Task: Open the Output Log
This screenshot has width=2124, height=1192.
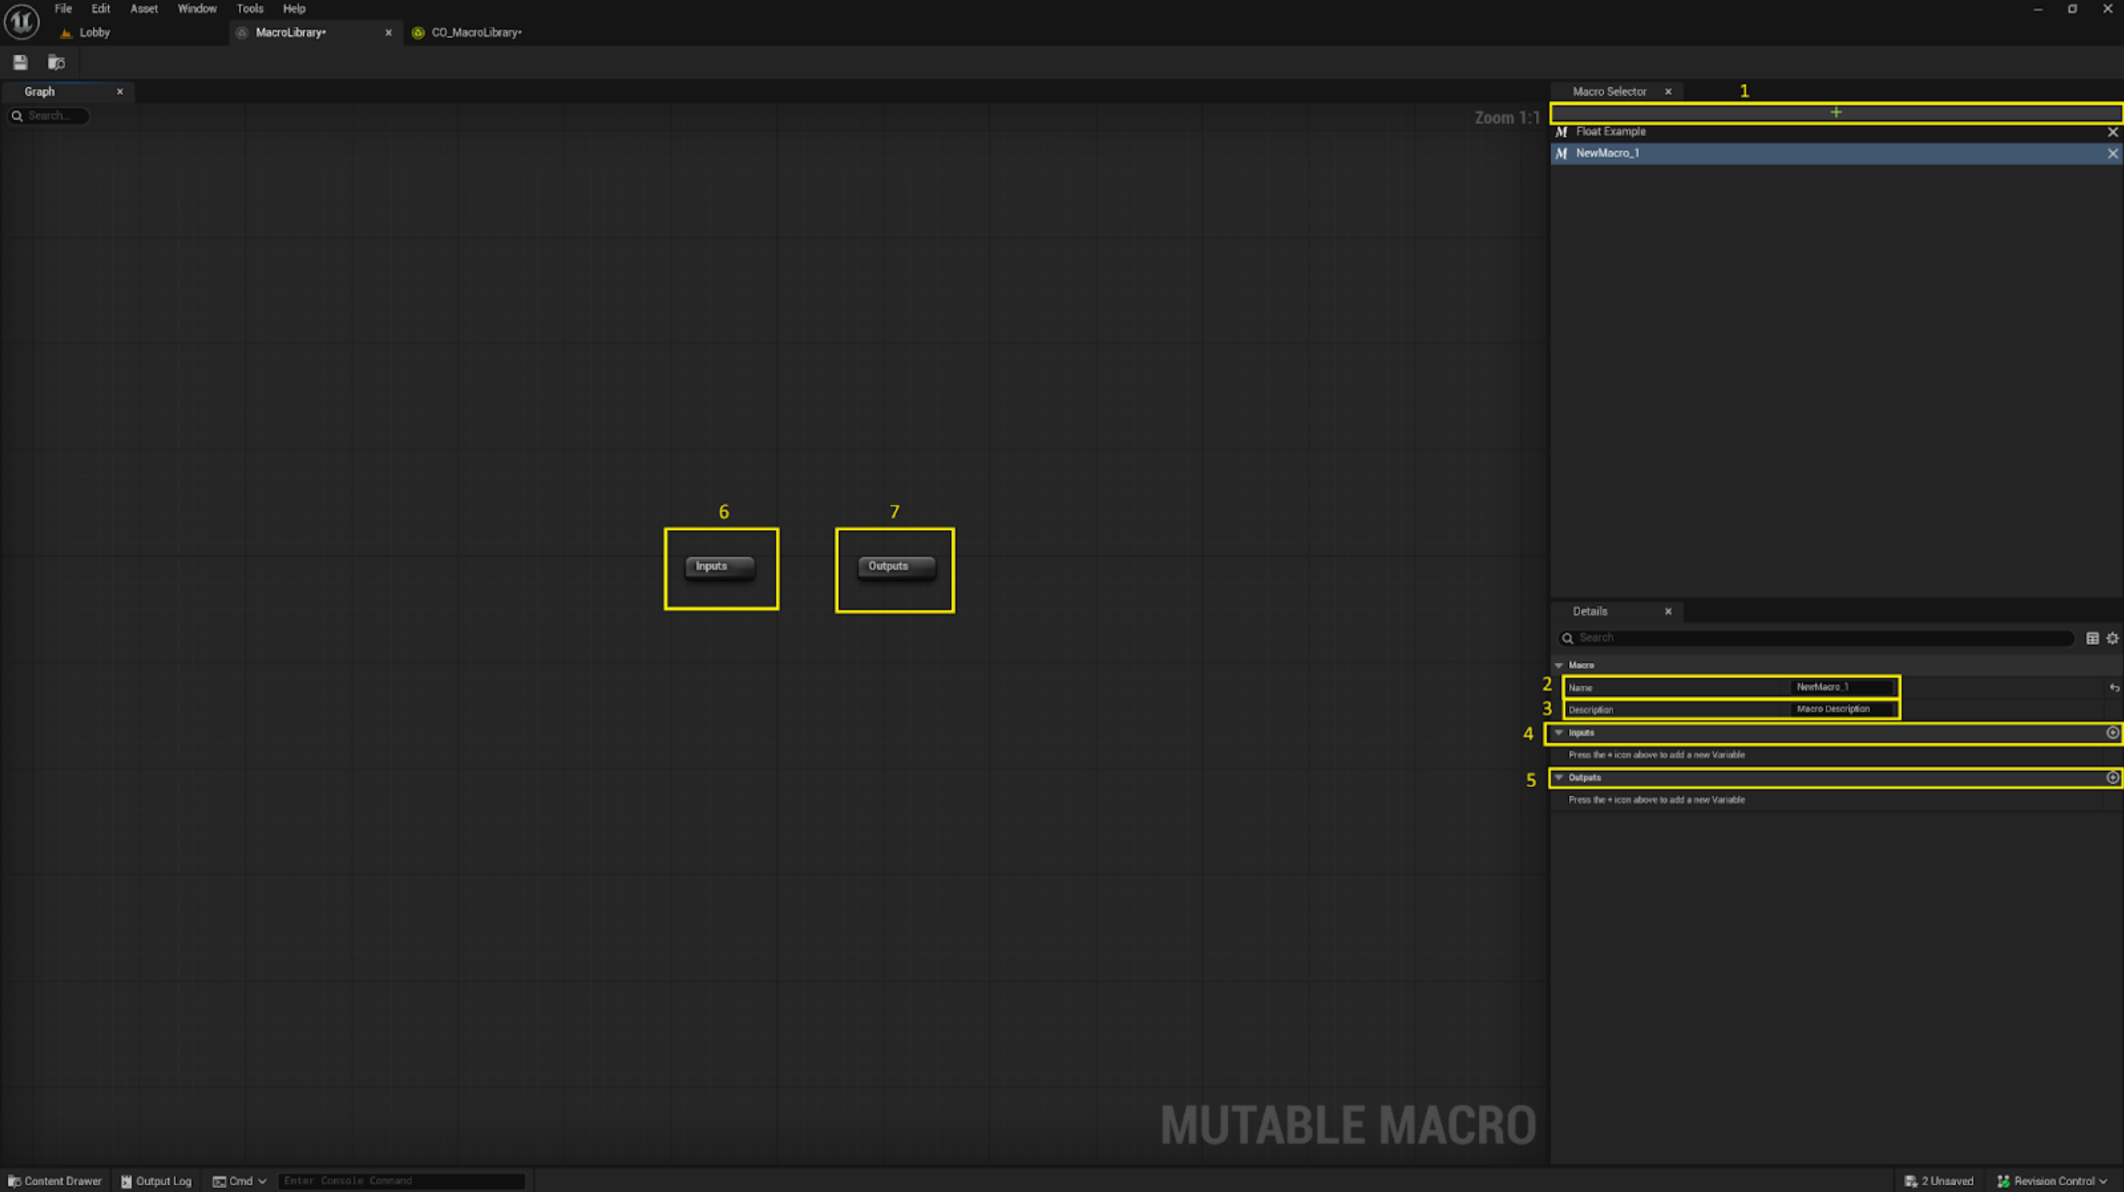Action: tap(156, 1182)
